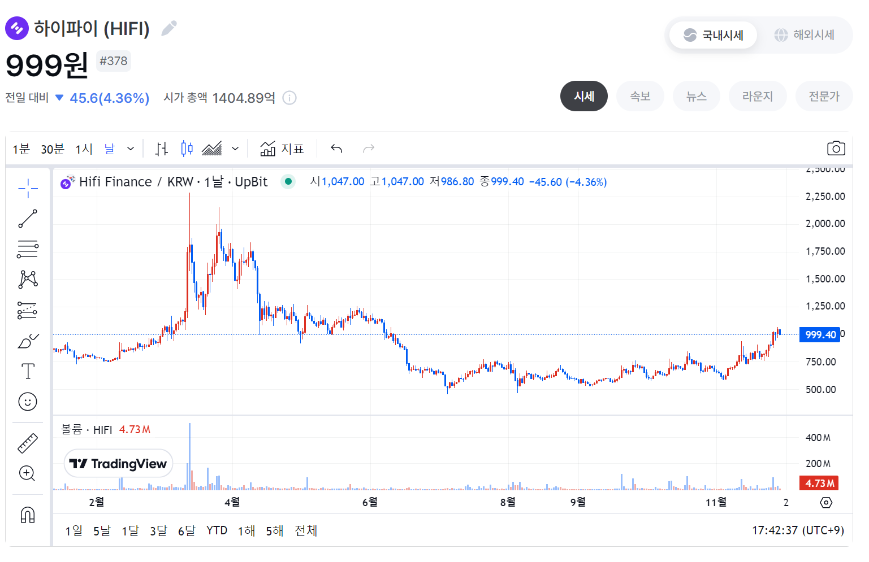Set chart range to 1달

click(130, 530)
